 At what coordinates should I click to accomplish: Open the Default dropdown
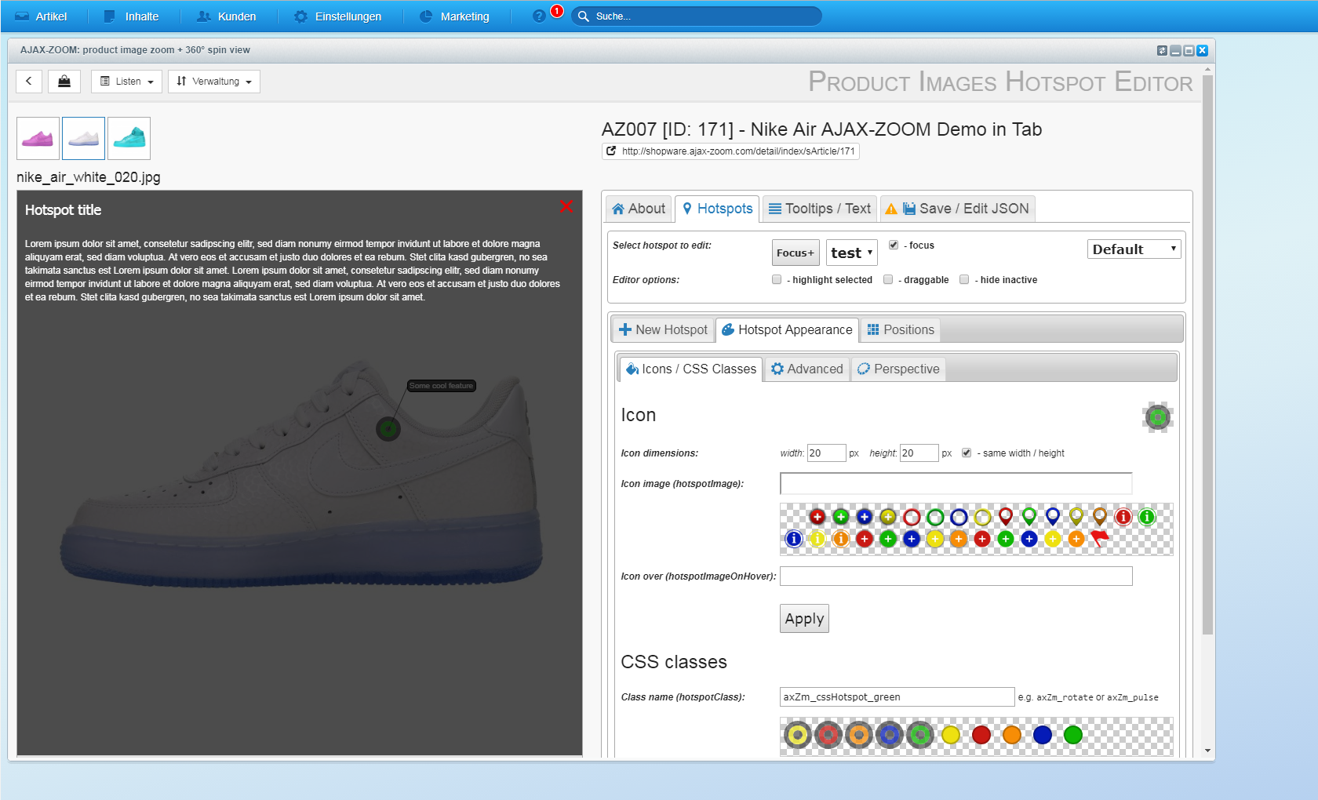point(1134,249)
